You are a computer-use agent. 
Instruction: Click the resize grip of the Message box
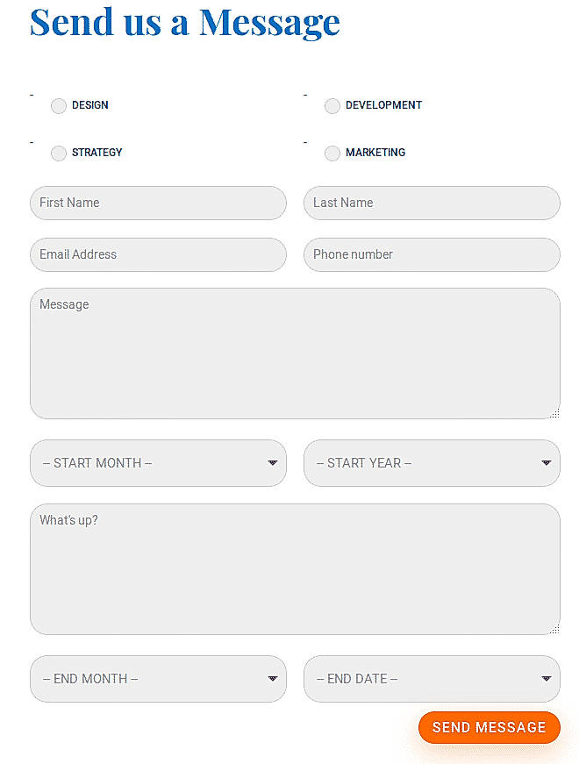tap(556, 413)
